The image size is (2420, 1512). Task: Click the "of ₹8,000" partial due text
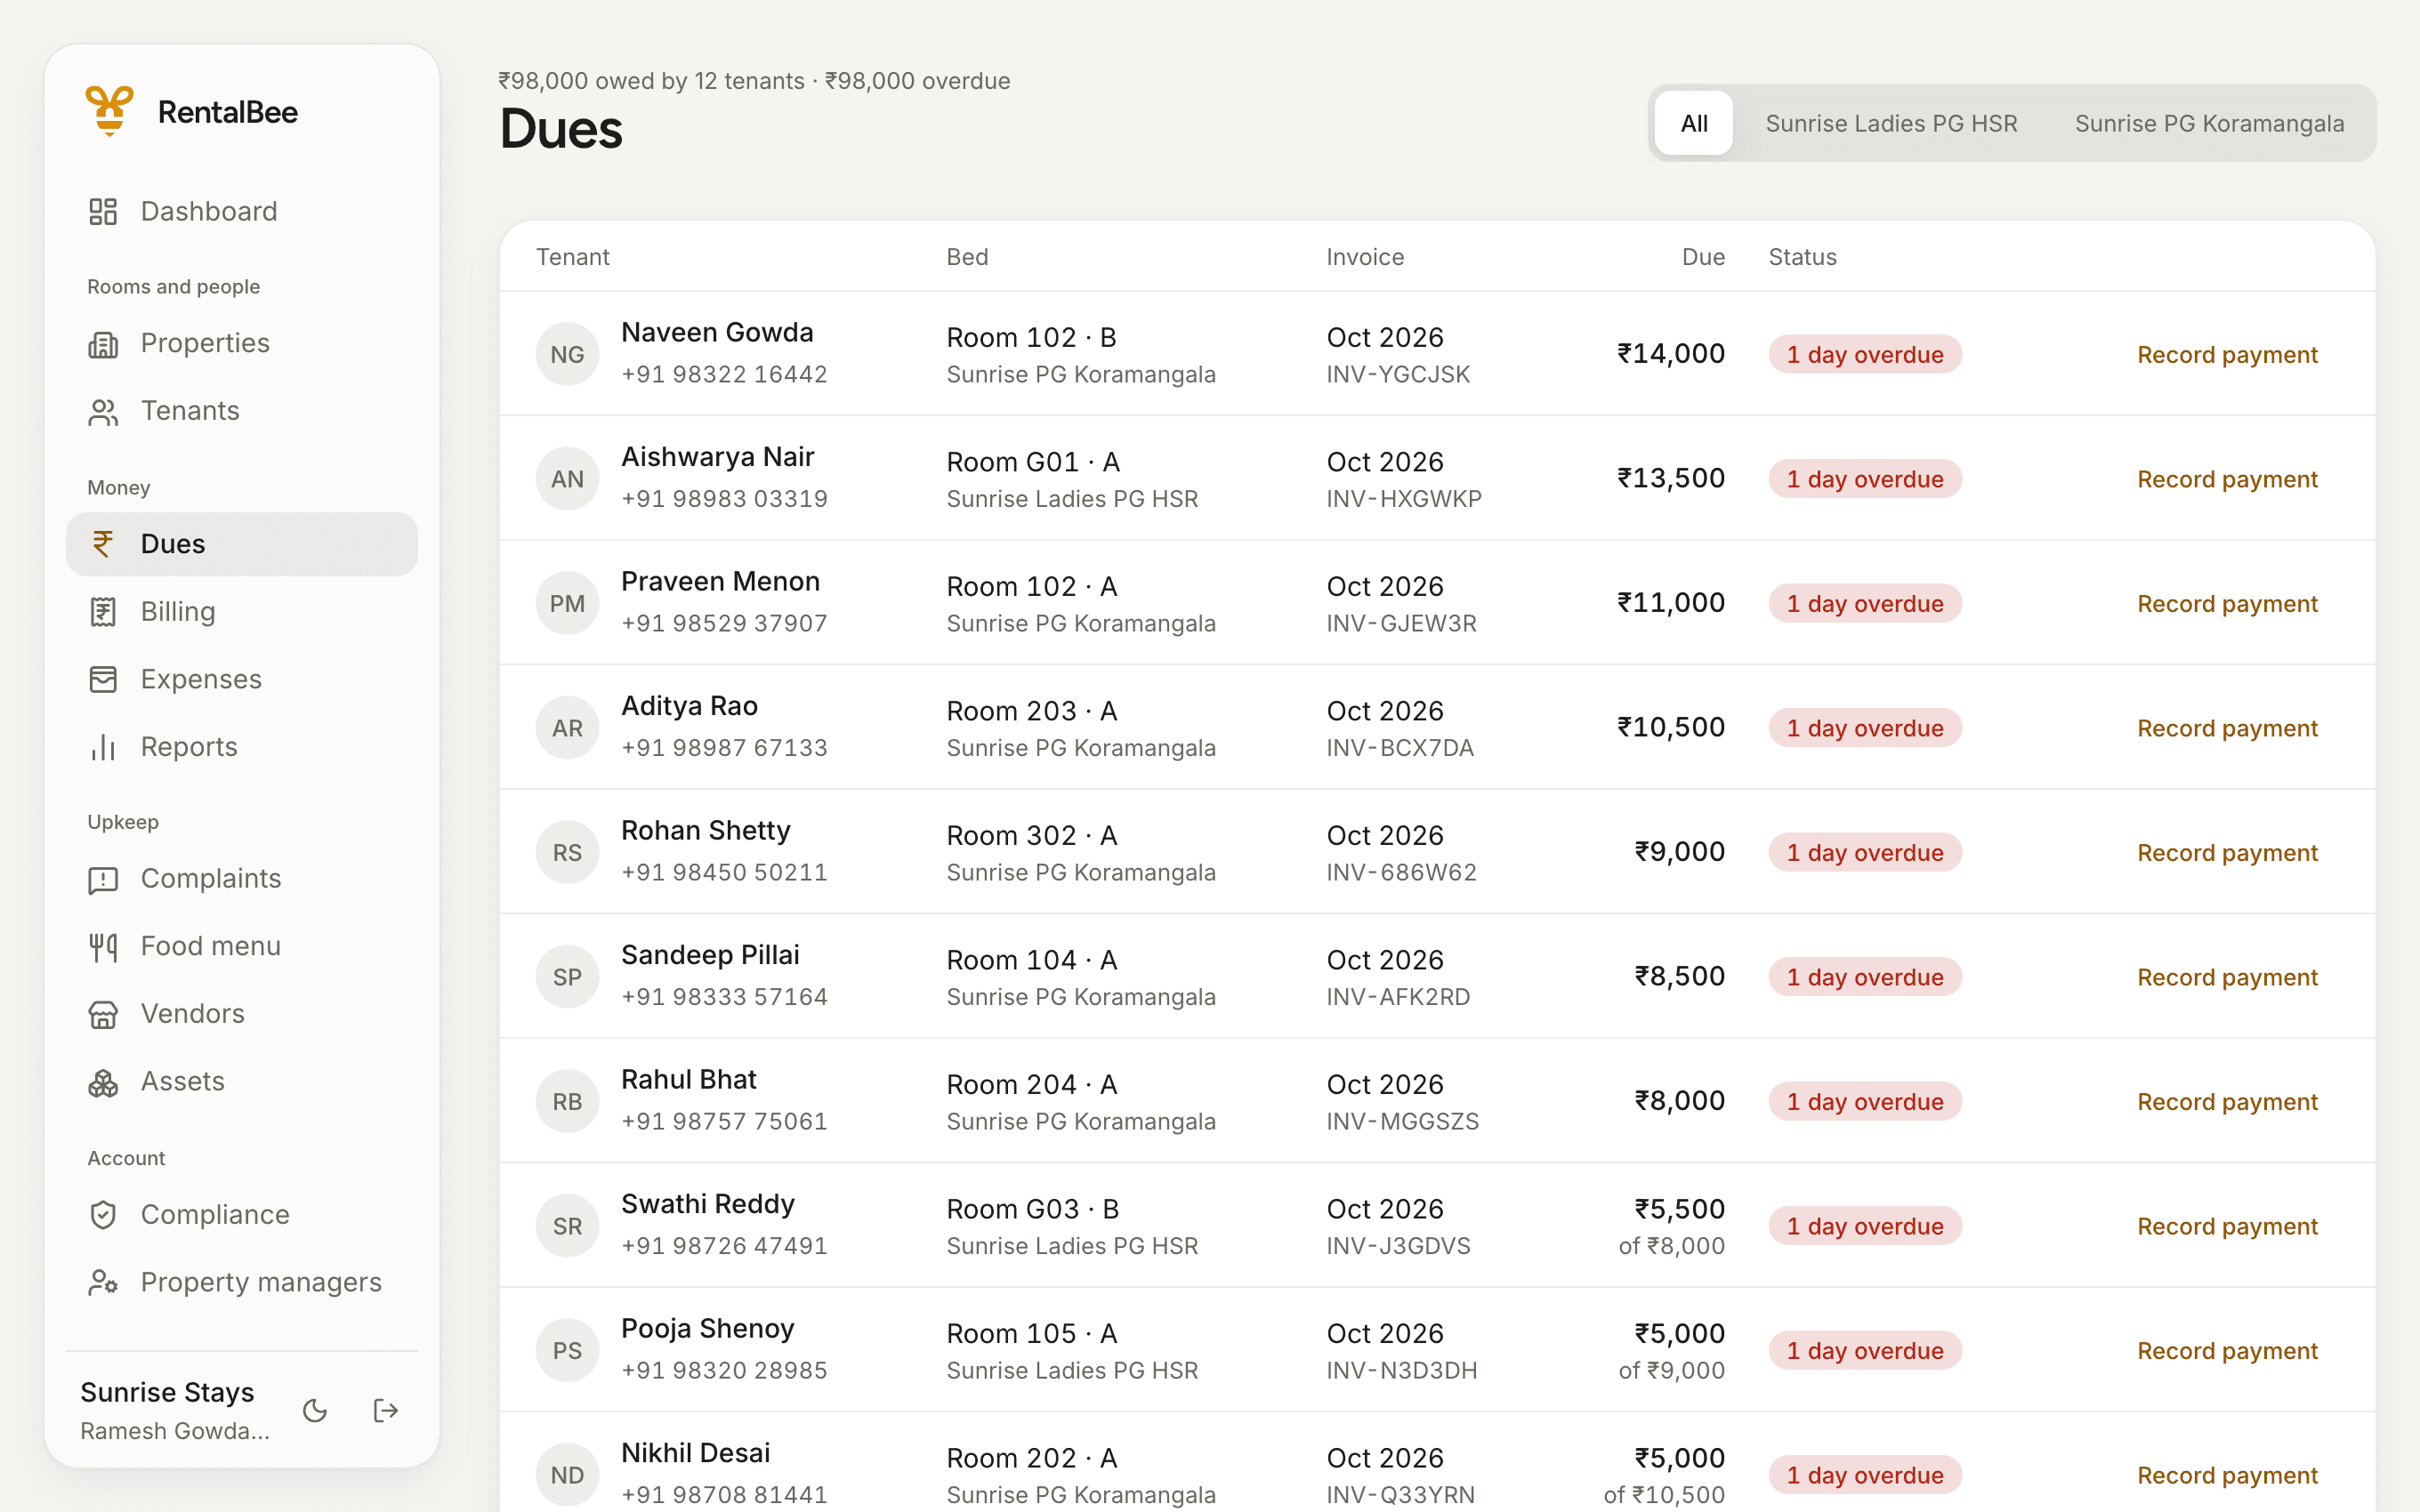1671,1246
